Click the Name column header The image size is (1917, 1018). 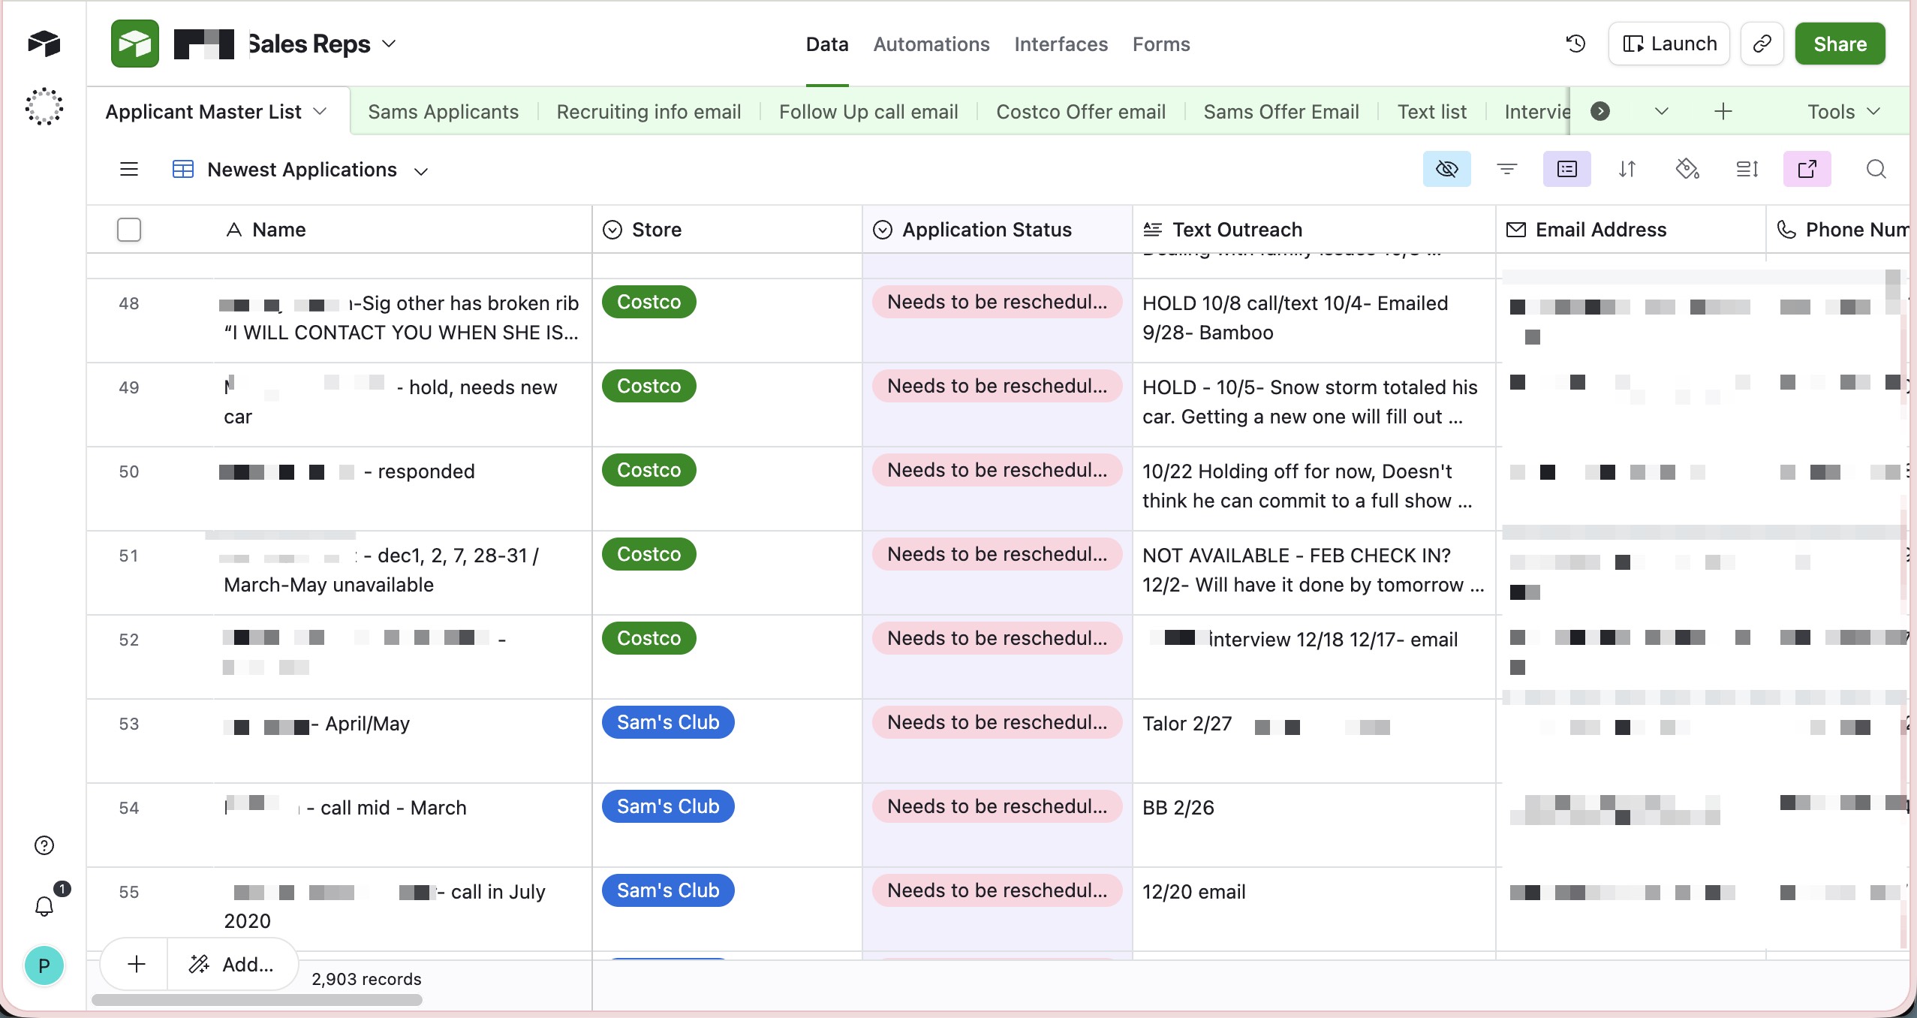[x=404, y=230]
